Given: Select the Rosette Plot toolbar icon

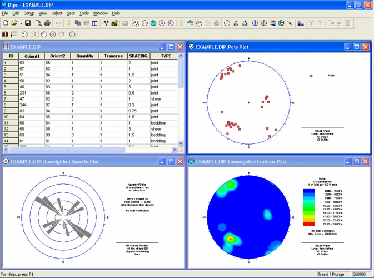Looking at the screenshot, I should [x=163, y=23].
